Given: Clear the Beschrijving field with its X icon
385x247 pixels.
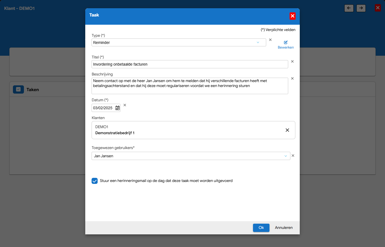Looking at the screenshot, I should (x=292, y=78).
